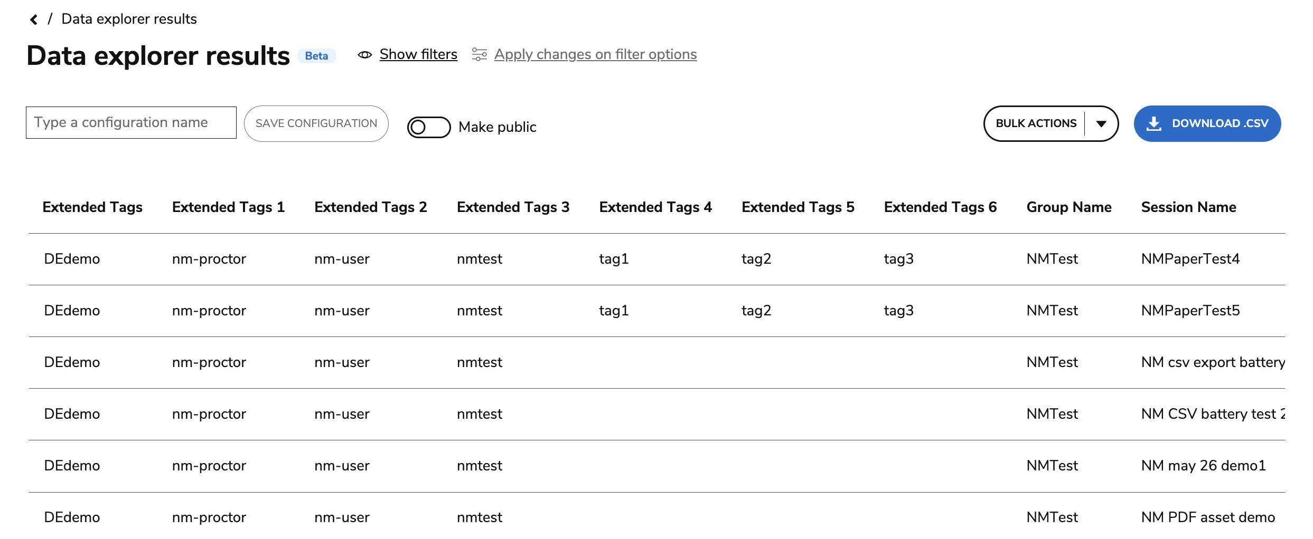Click the sliders icon beside Apply changes
The width and height of the screenshot is (1313, 539).
pos(479,54)
